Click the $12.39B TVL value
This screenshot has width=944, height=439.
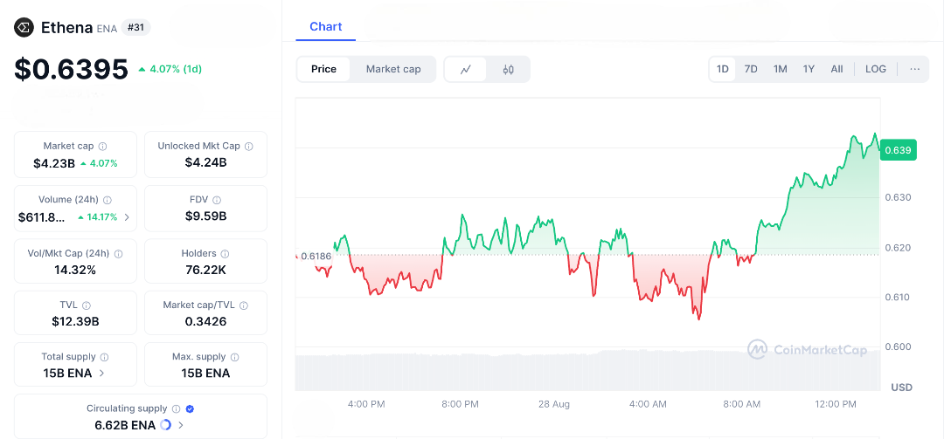[75, 322]
